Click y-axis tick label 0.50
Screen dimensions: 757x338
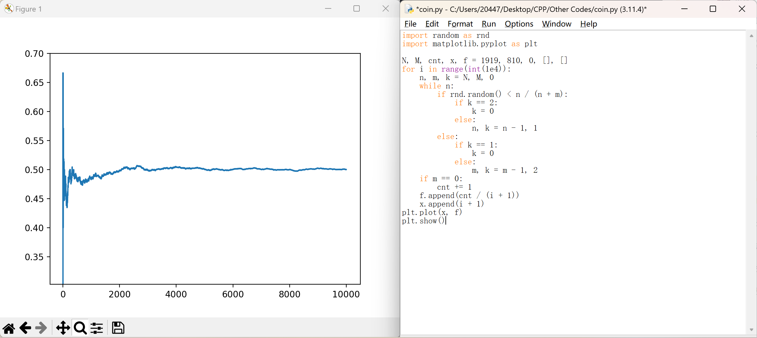point(34,170)
